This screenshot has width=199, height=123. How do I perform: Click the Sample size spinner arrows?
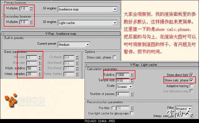tap(132, 80)
